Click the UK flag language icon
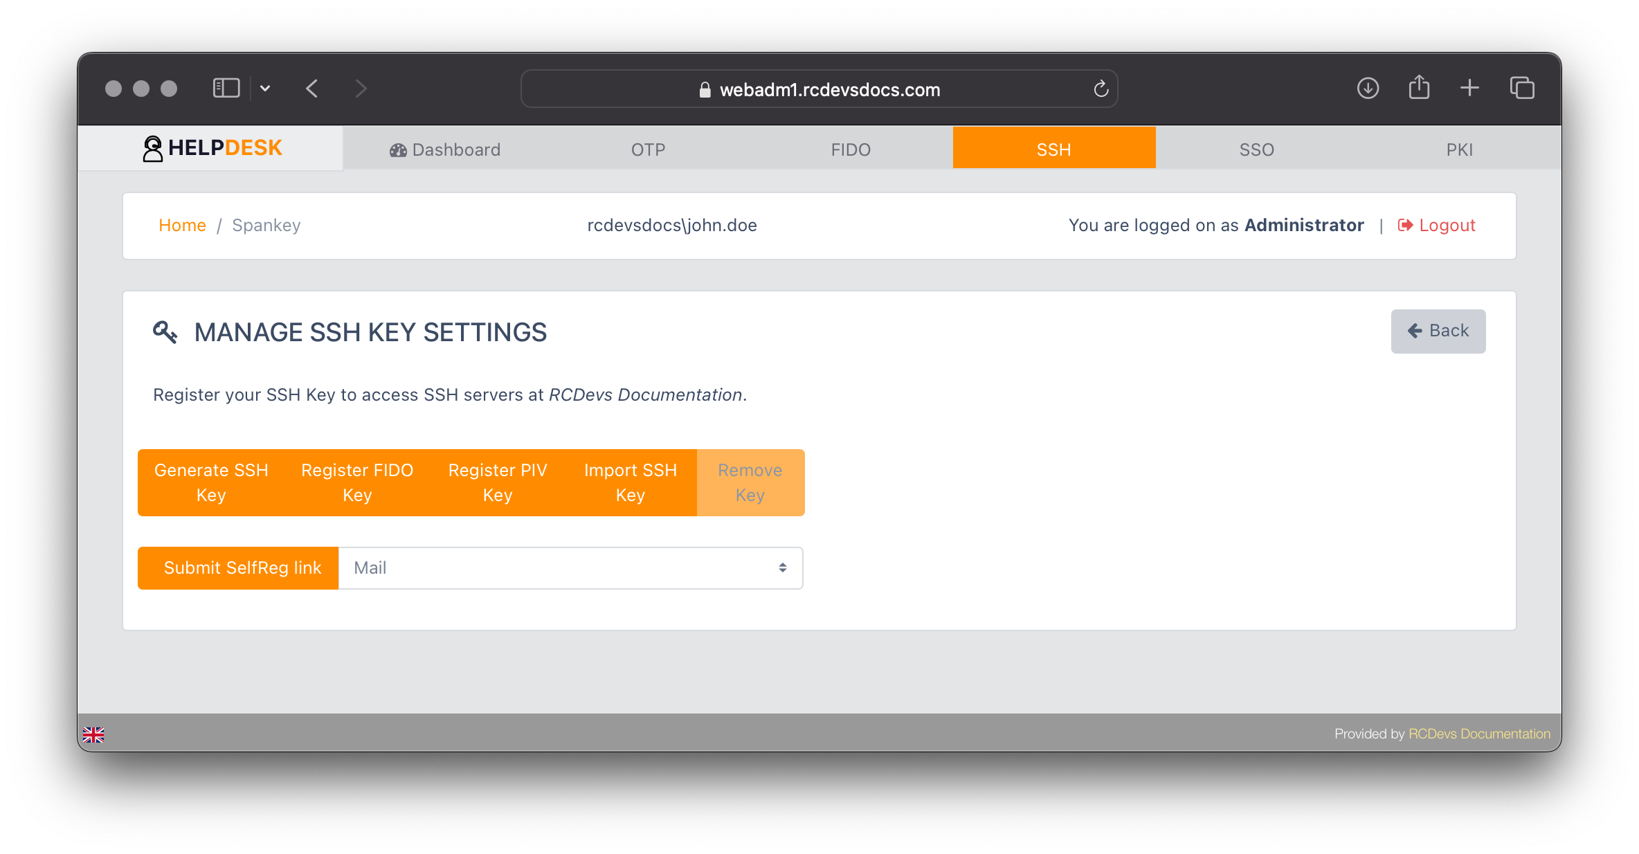 tap(93, 734)
